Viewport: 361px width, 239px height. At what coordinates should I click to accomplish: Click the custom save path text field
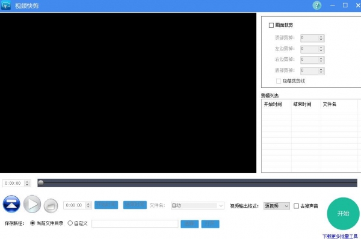pos(135,223)
